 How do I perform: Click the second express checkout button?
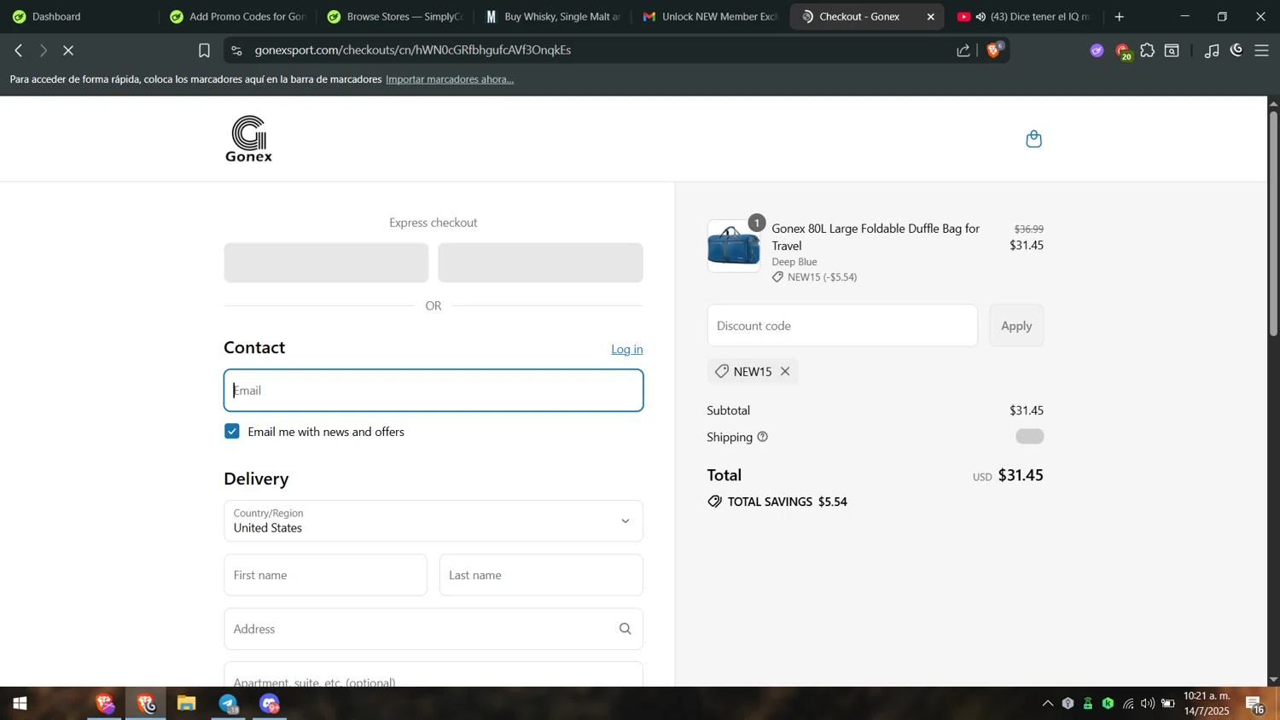point(540,263)
